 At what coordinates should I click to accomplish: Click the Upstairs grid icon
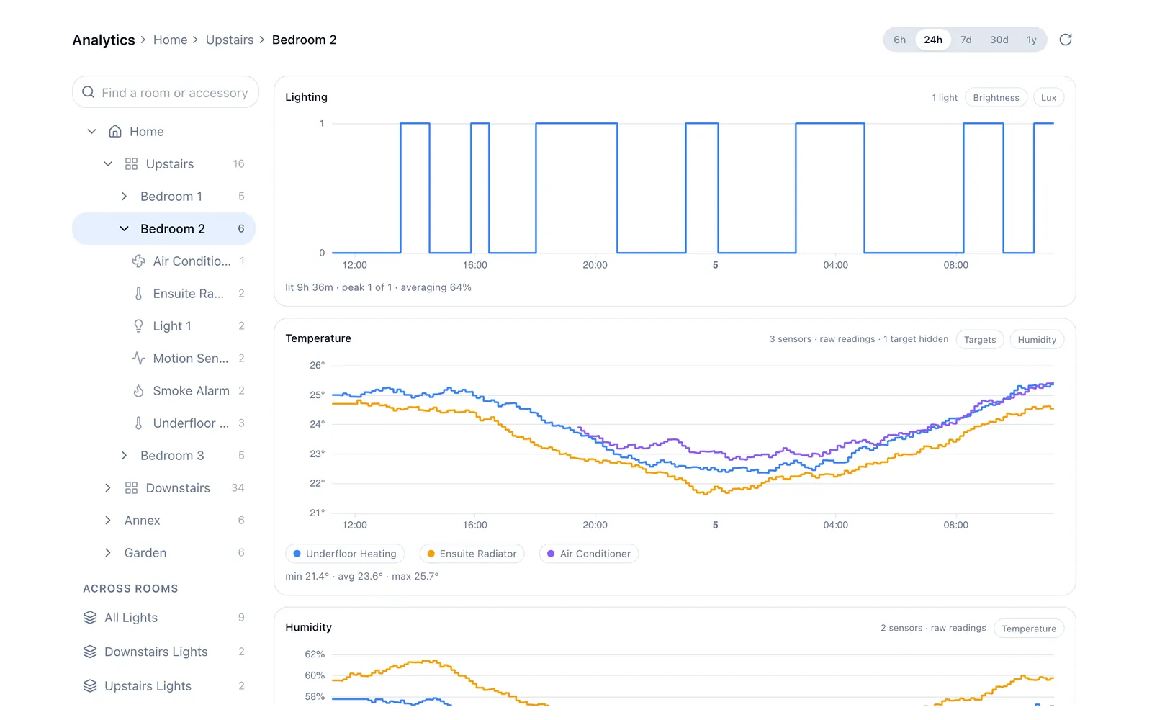tap(131, 164)
